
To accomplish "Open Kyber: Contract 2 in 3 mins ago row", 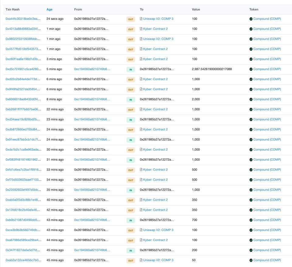I will pos(155,59).
